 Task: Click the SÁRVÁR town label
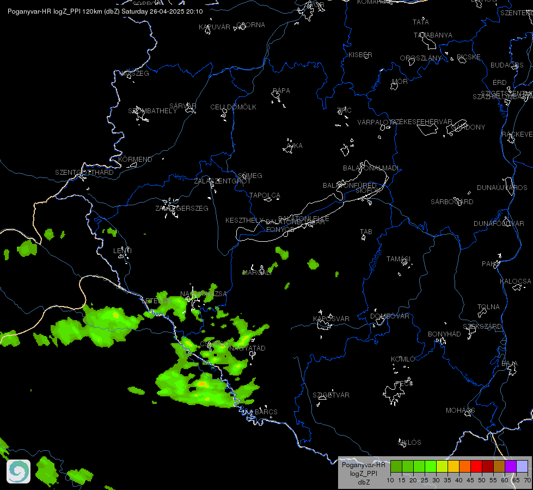183,106
